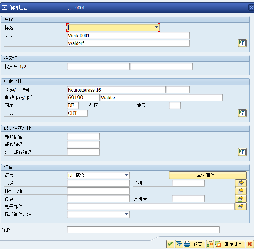Click the 传真 fax input field
Image resolution: width=254 pixels, height=249 pixels.
point(98,199)
